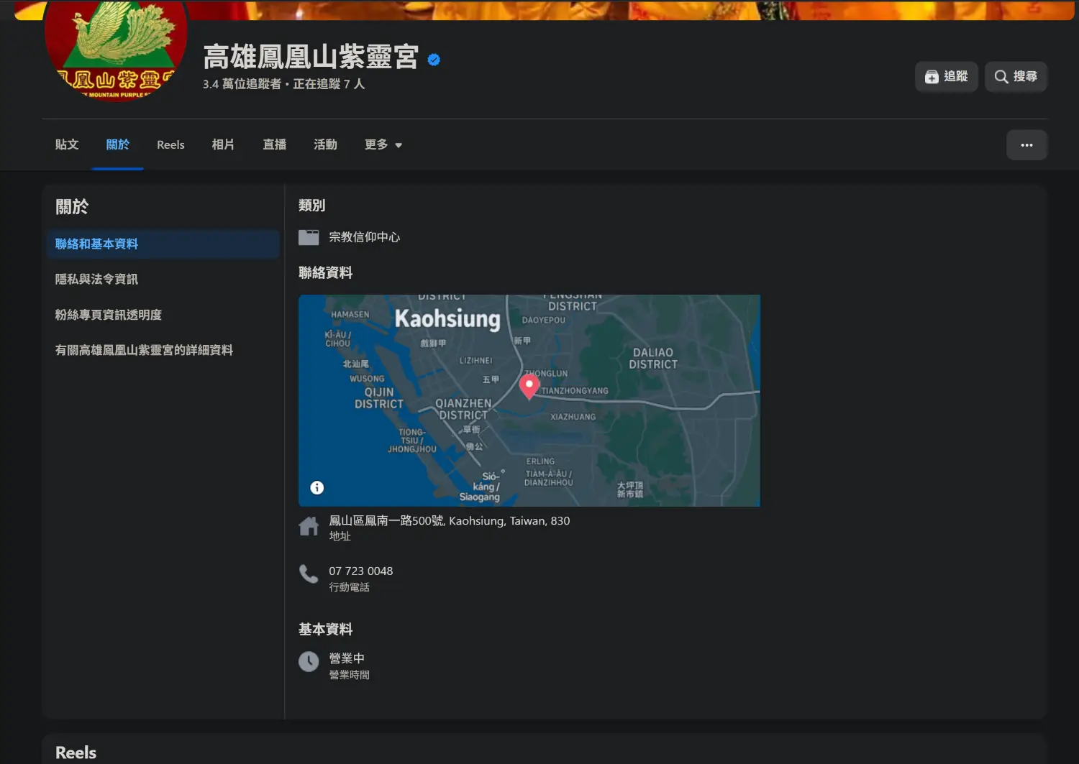
Task: Switch to the 相片 tab
Action: click(x=223, y=145)
